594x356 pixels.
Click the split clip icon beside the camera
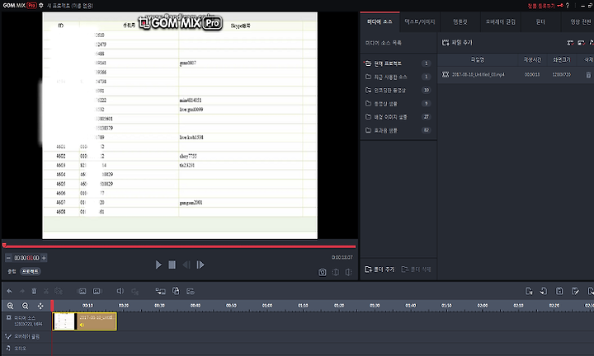click(336, 273)
